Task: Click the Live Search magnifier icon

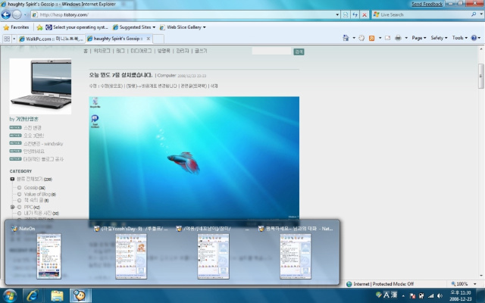Action: (474, 14)
